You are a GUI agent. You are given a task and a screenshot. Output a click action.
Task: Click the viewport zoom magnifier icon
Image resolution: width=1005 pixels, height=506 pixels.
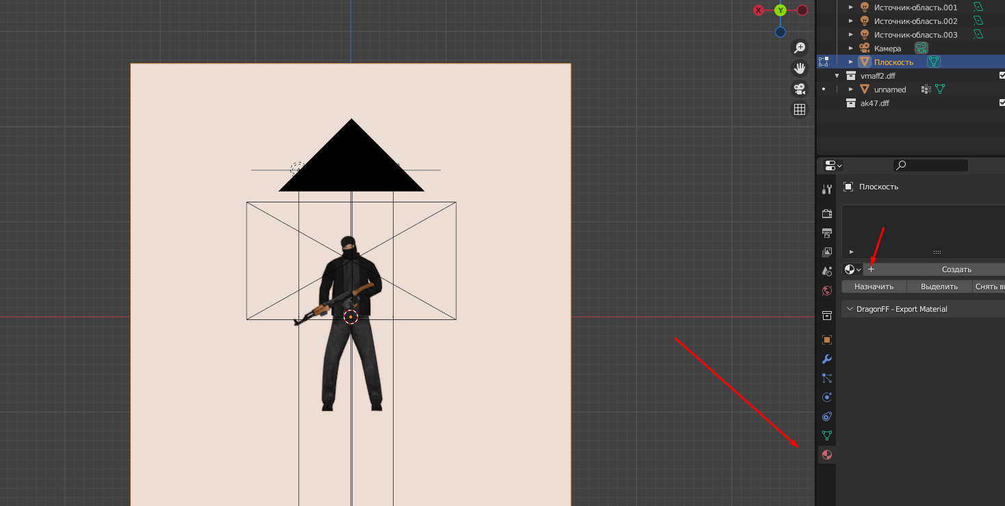pyautogui.click(x=799, y=48)
